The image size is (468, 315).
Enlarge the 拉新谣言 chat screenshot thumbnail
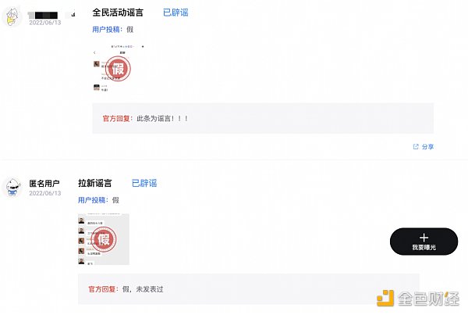click(103, 239)
